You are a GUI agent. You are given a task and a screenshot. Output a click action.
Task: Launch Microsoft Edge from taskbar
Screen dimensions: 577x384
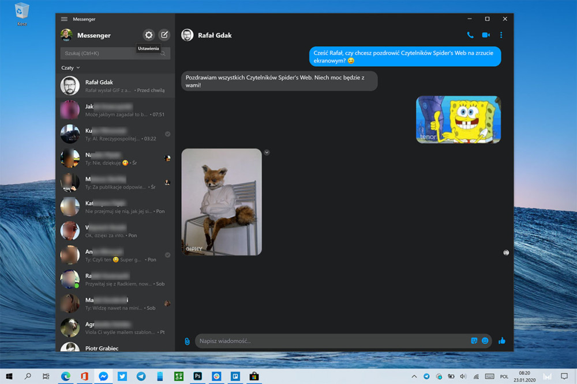(66, 377)
